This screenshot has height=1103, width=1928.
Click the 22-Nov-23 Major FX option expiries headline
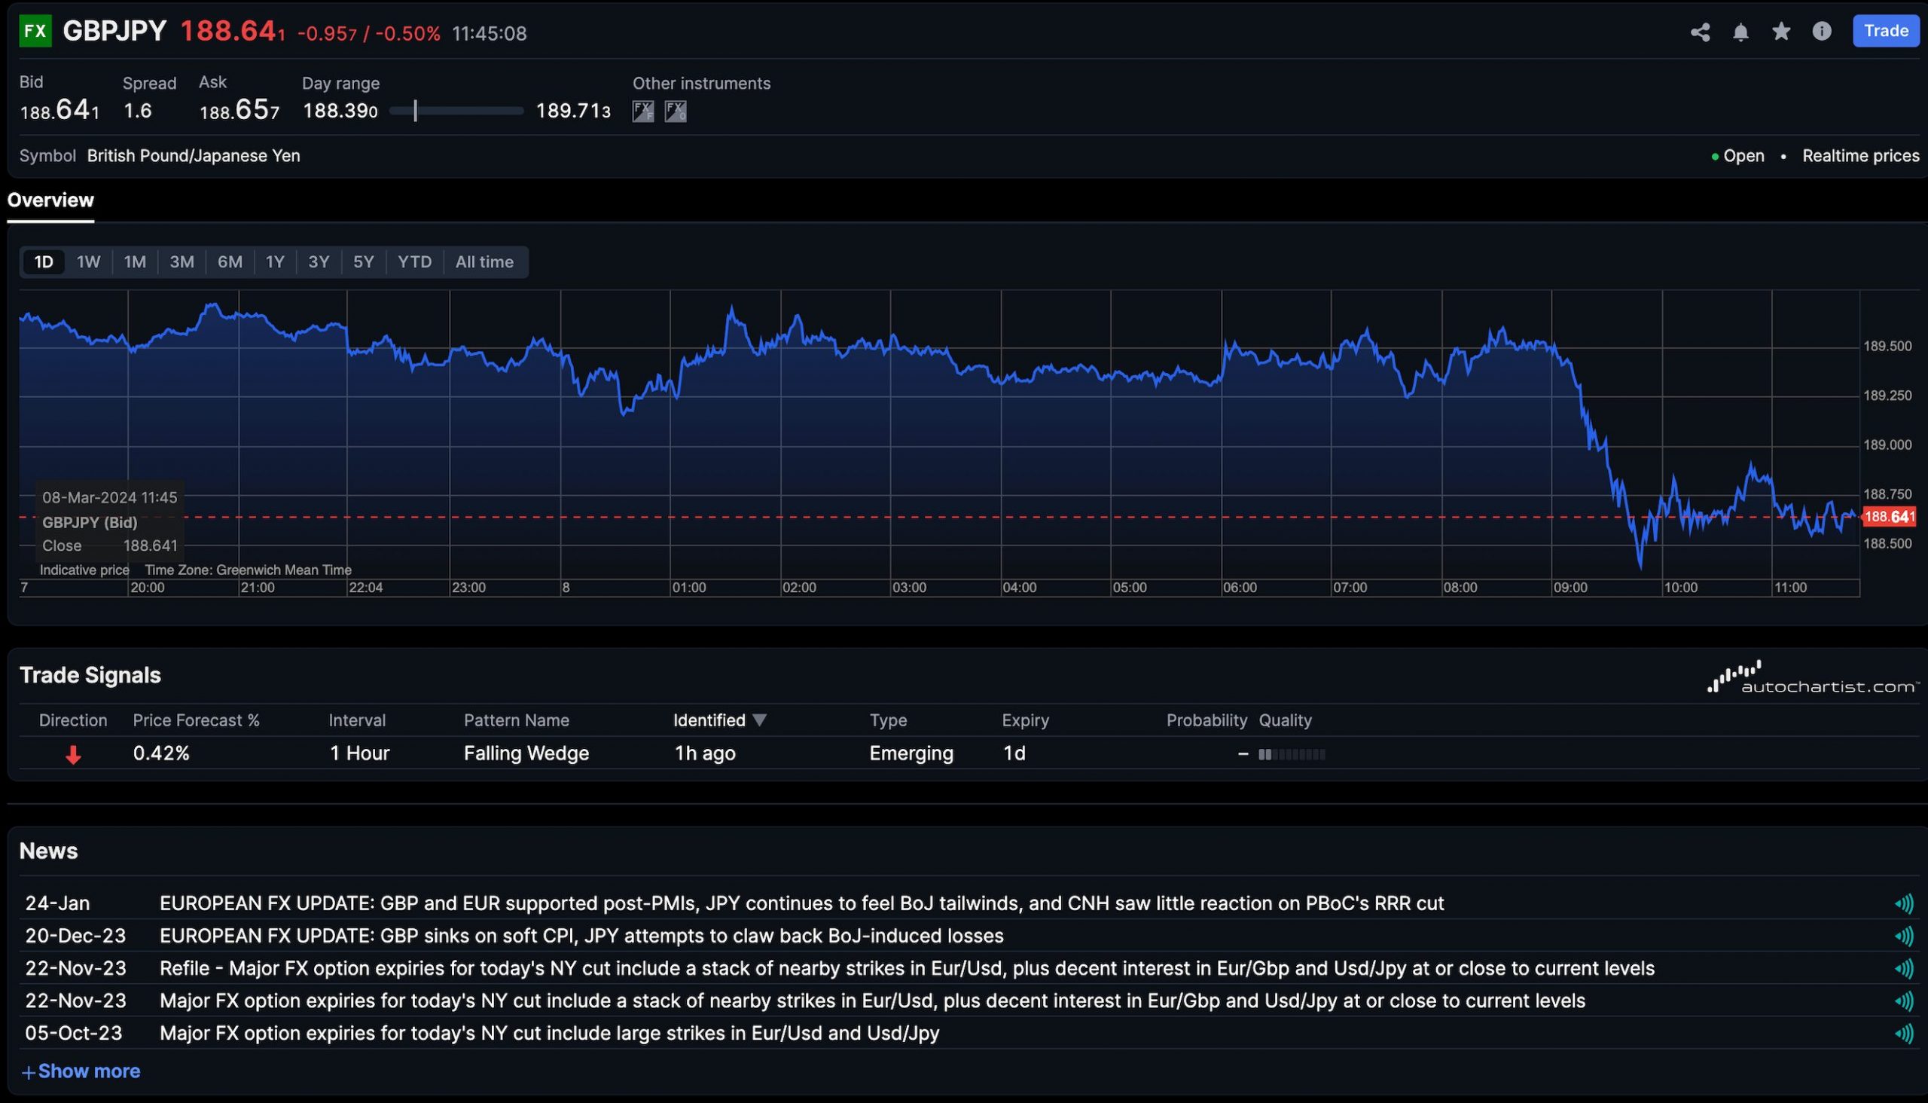[x=872, y=1001]
